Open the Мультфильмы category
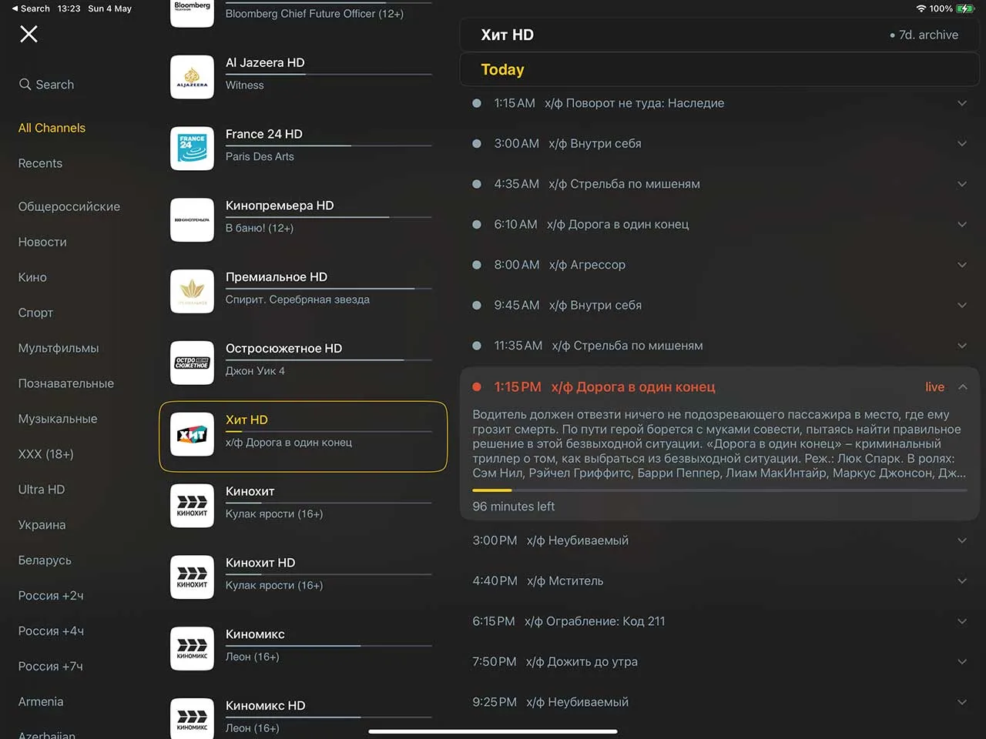 point(59,348)
